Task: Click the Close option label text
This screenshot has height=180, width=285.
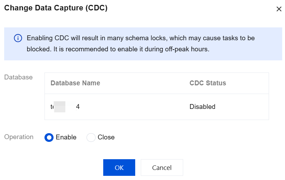Action: coord(106,137)
